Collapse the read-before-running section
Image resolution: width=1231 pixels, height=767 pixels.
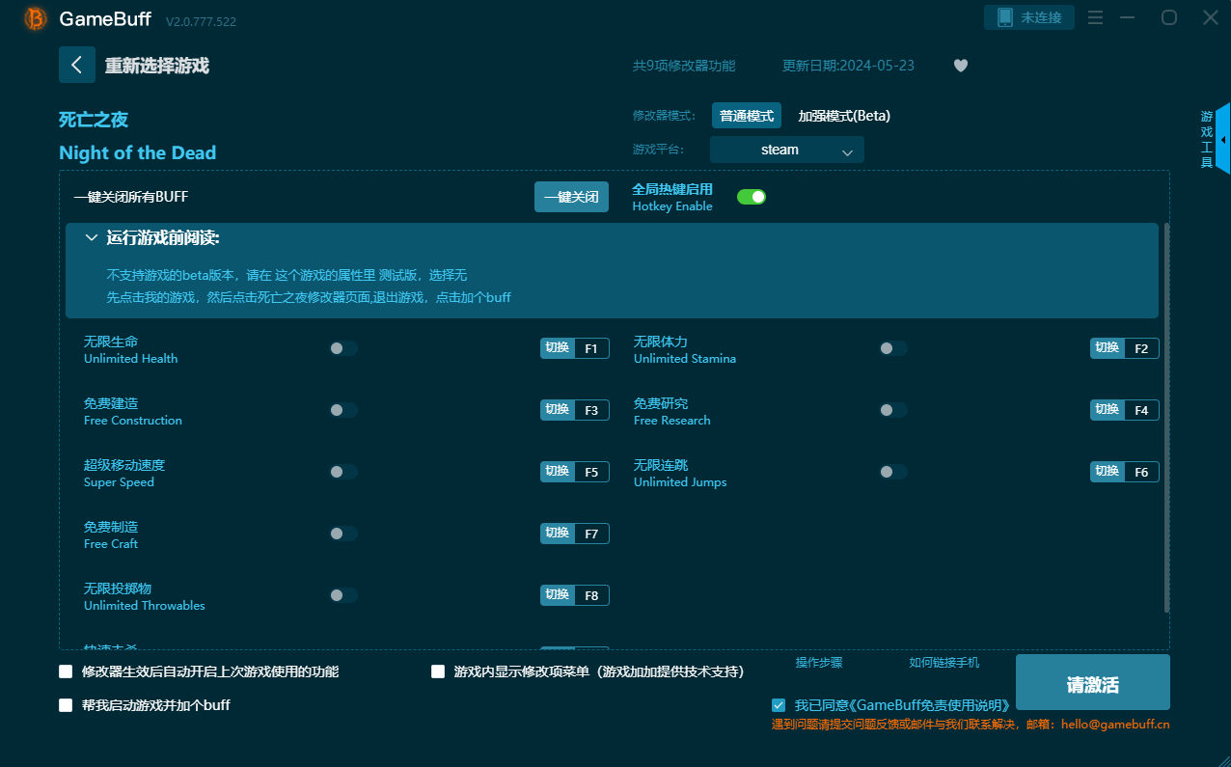92,238
